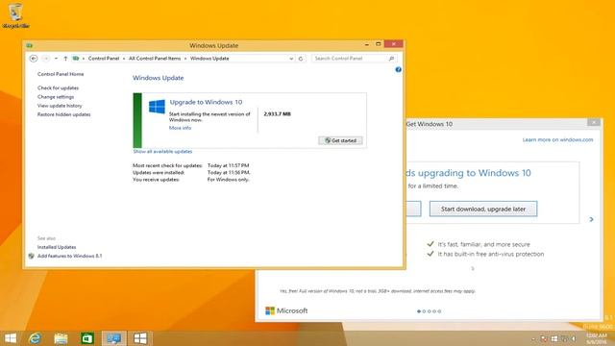Go up one folder level

pos(65,59)
